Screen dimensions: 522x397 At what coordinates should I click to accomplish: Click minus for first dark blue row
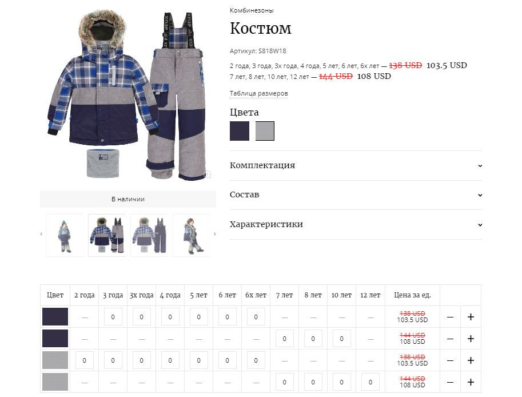[450, 317]
